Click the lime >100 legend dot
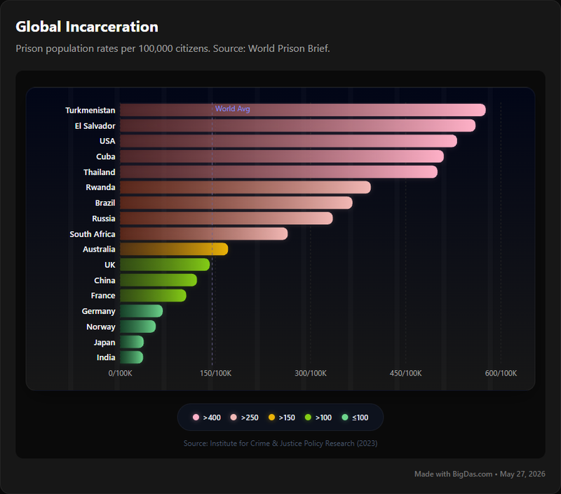This screenshot has width=561, height=494. (x=308, y=417)
